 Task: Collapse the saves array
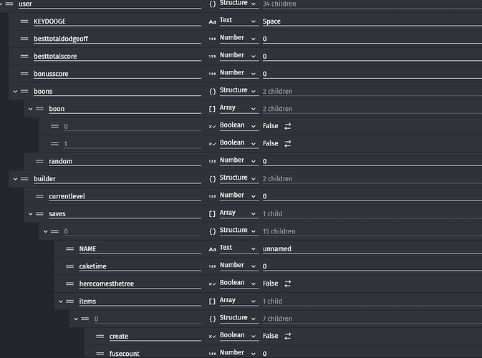click(31, 213)
